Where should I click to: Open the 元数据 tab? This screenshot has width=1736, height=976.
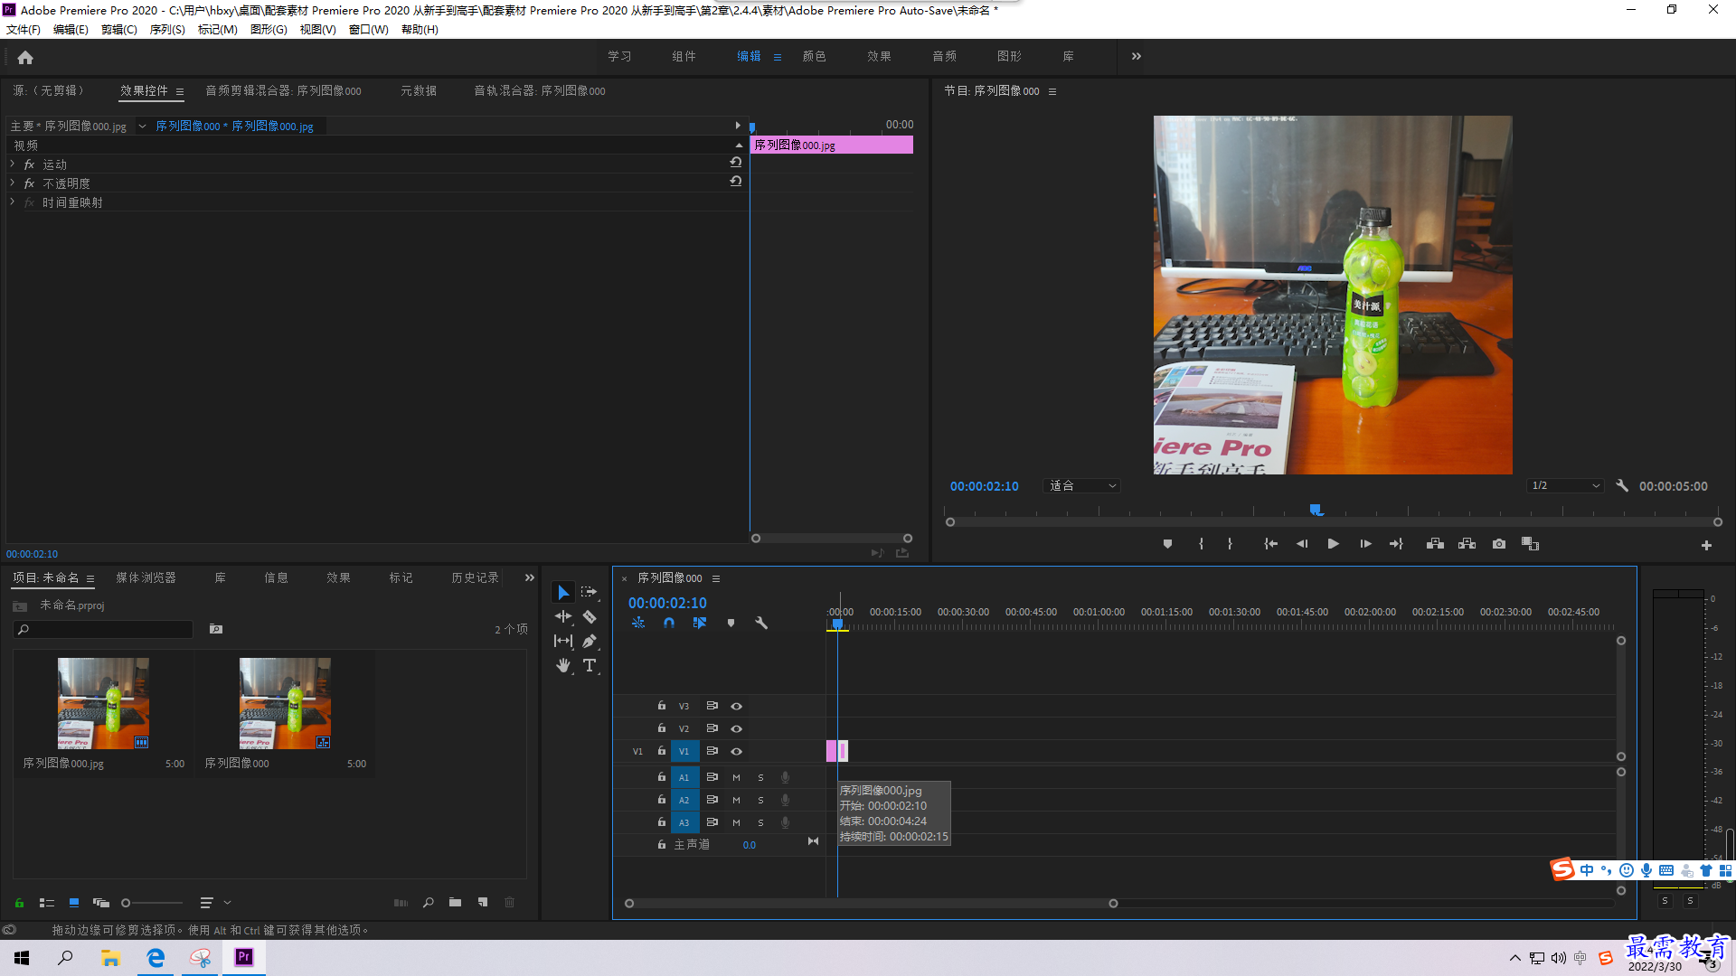pyautogui.click(x=419, y=90)
